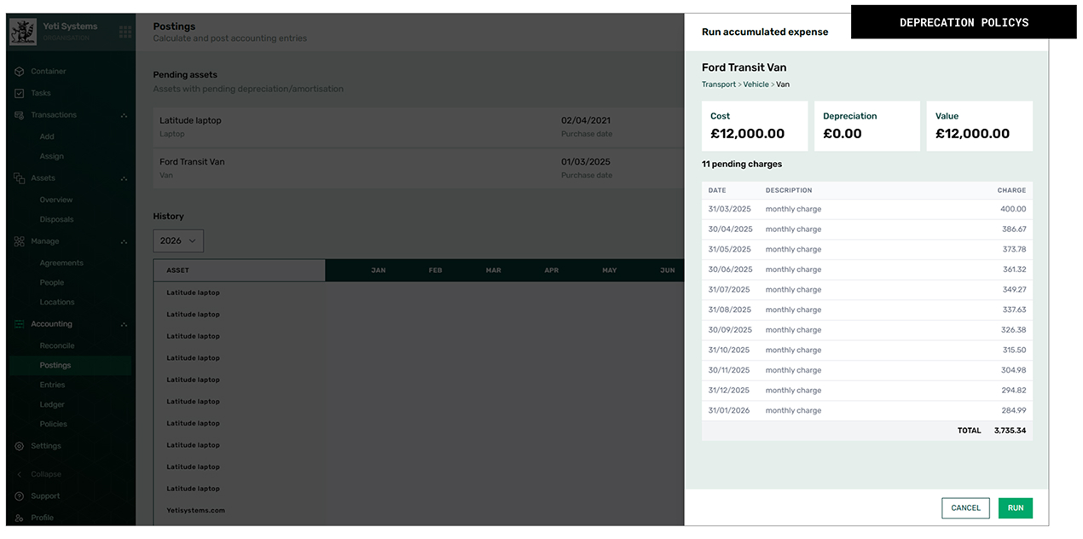The height and width of the screenshot is (539, 1083).
Task: Click the RUN button
Action: click(x=1015, y=507)
